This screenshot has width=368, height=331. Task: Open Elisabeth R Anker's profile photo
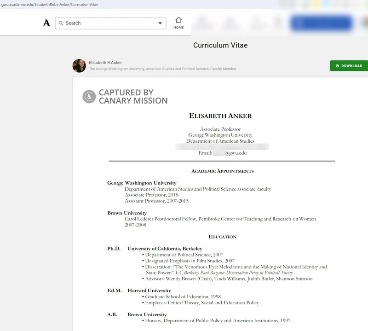[79, 66]
